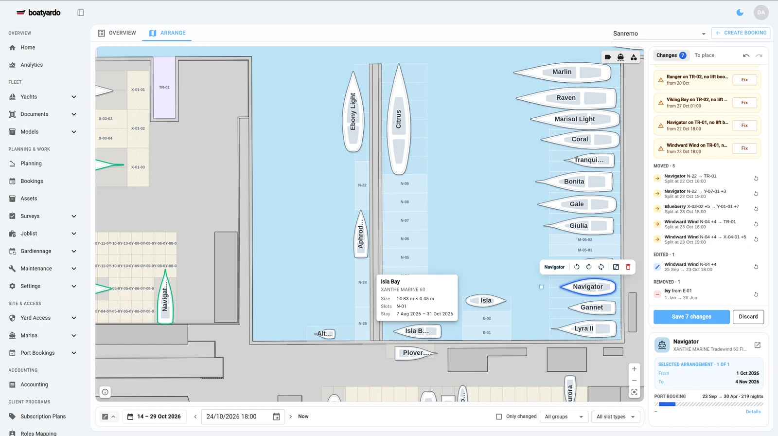The width and height of the screenshot is (778, 436).
Task: Collapse the sidebar with the panel icon
Action: tap(81, 13)
